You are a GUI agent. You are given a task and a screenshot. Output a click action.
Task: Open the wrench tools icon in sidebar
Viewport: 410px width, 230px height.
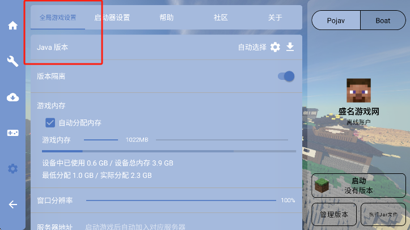(x=12, y=61)
